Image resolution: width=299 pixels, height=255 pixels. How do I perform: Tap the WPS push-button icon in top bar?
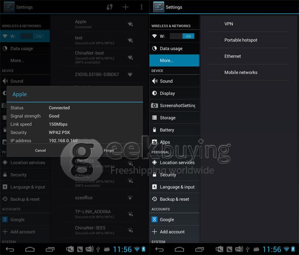pyautogui.click(x=110, y=7)
